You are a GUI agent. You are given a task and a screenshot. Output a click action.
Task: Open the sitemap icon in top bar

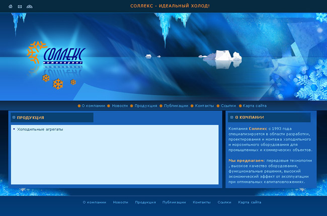pyautogui.click(x=29, y=7)
